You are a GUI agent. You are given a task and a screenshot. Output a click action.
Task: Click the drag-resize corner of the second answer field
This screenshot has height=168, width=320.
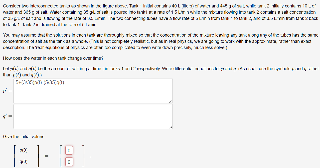[x=170, y=127]
